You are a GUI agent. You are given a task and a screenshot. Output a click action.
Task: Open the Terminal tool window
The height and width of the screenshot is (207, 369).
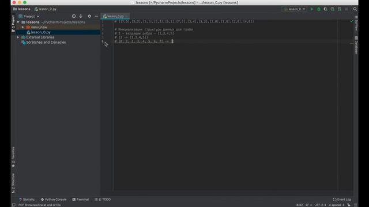(81, 200)
